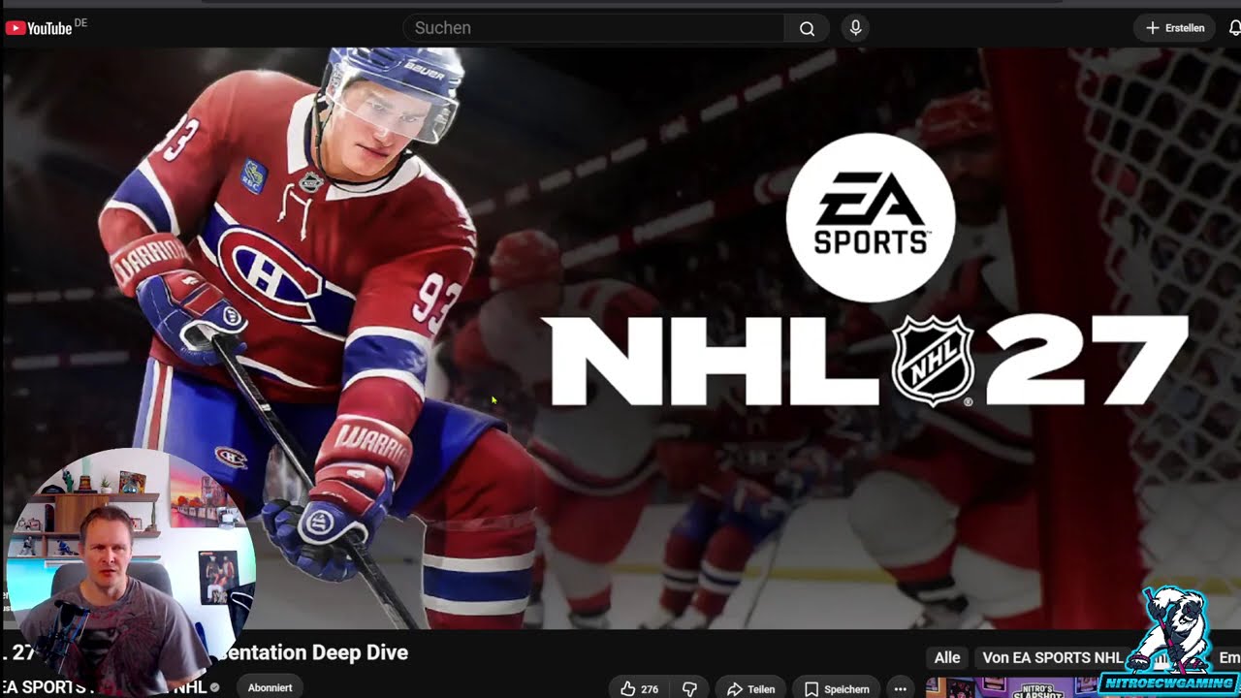Share the video via Teilen

click(750, 688)
